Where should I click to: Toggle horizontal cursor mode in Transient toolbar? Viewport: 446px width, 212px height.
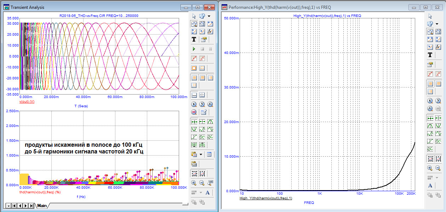[x=194, y=95]
